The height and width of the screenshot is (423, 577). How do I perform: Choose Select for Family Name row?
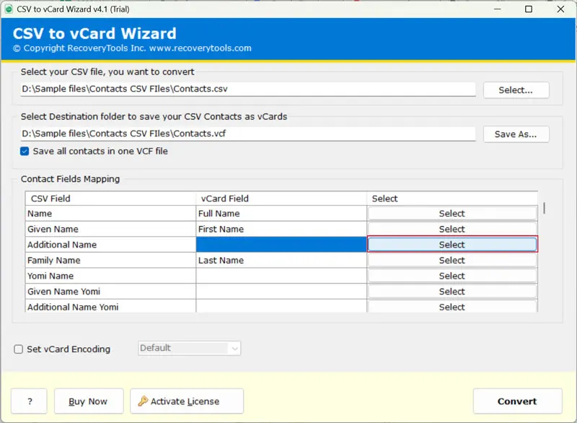(x=452, y=261)
